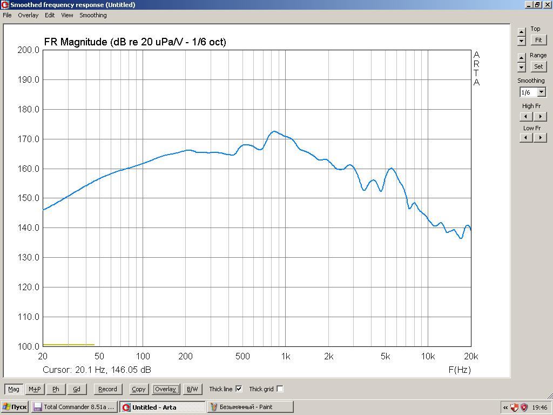Expand hidden system tray icons
This screenshot has height=415, width=553.
click(x=505, y=407)
